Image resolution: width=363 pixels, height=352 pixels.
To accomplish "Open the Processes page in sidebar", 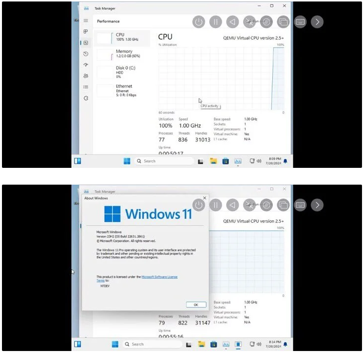I will pos(86,32).
